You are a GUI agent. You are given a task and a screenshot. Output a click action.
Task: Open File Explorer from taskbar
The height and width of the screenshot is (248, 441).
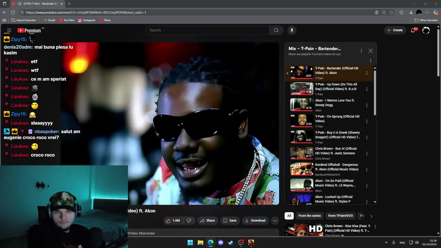201,242
